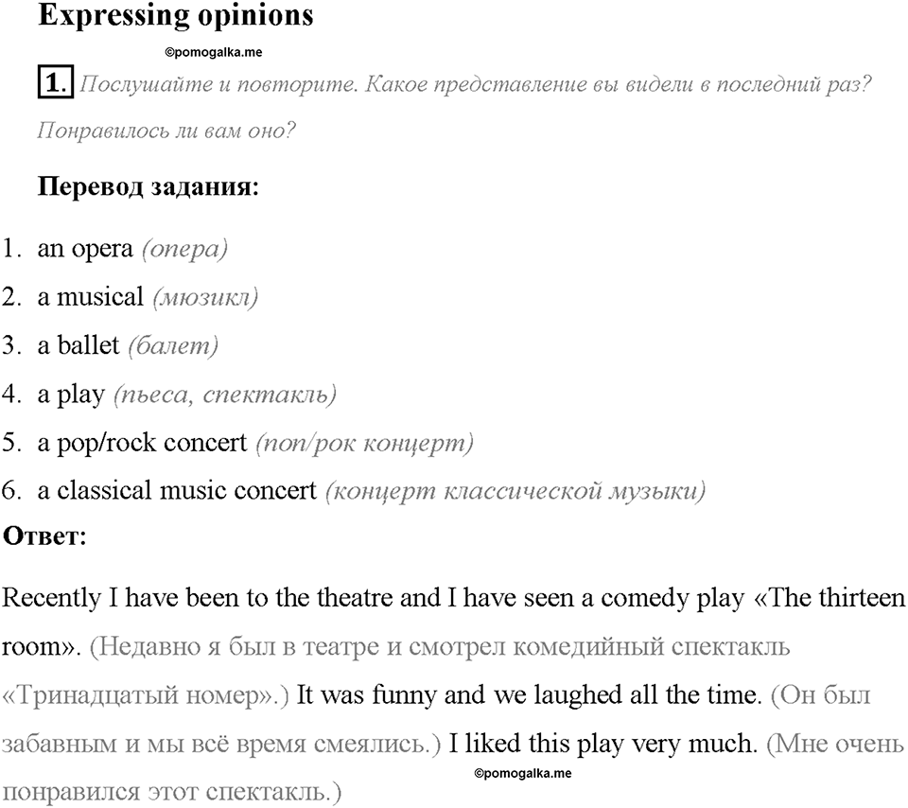The height and width of the screenshot is (808, 908).
Task: Click the bottom pomogalka.me watermark
Action: 522,773
